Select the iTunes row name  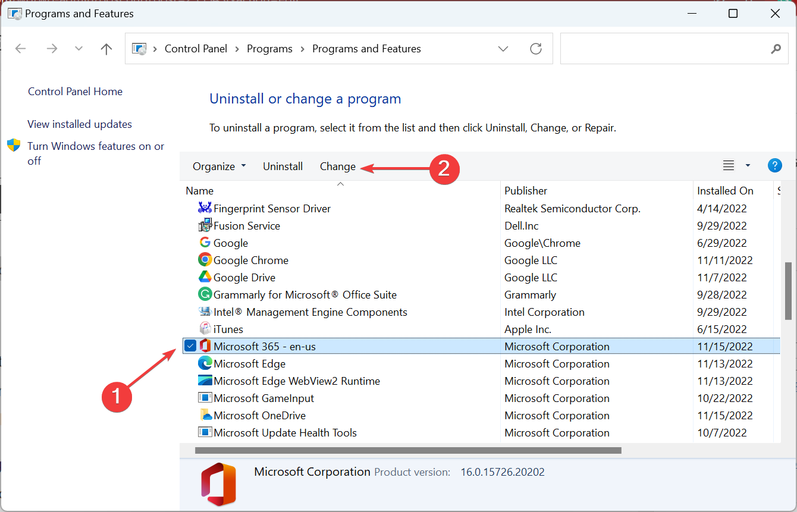(x=228, y=329)
